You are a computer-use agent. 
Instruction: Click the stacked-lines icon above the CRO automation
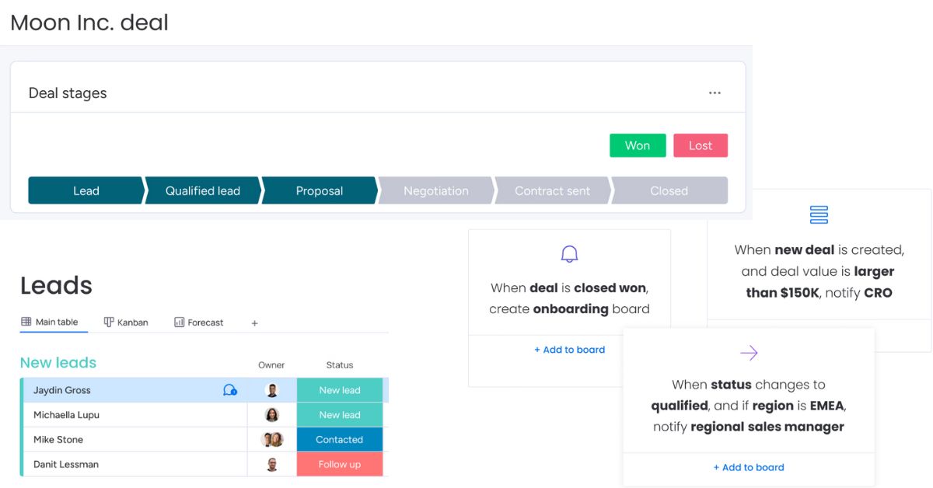819,214
